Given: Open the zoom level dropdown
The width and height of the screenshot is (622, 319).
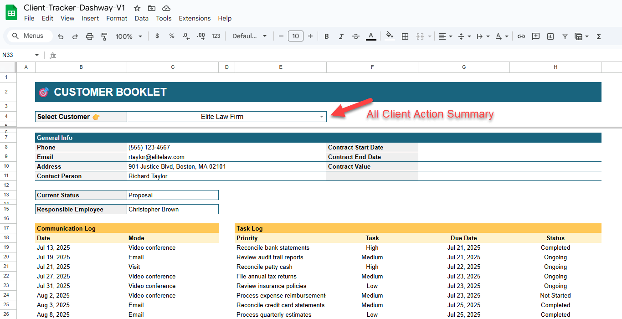Looking at the screenshot, I should [129, 36].
